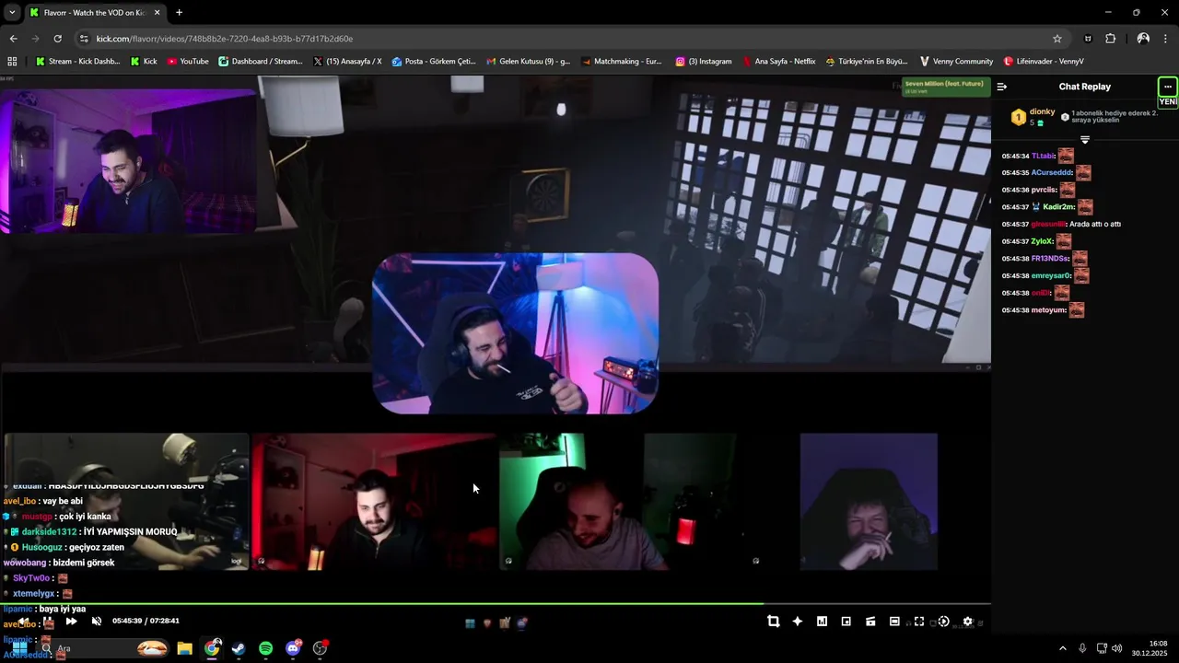This screenshot has width=1179, height=663.
Task: Open the tab search dropdown arrow
Action: (12, 12)
